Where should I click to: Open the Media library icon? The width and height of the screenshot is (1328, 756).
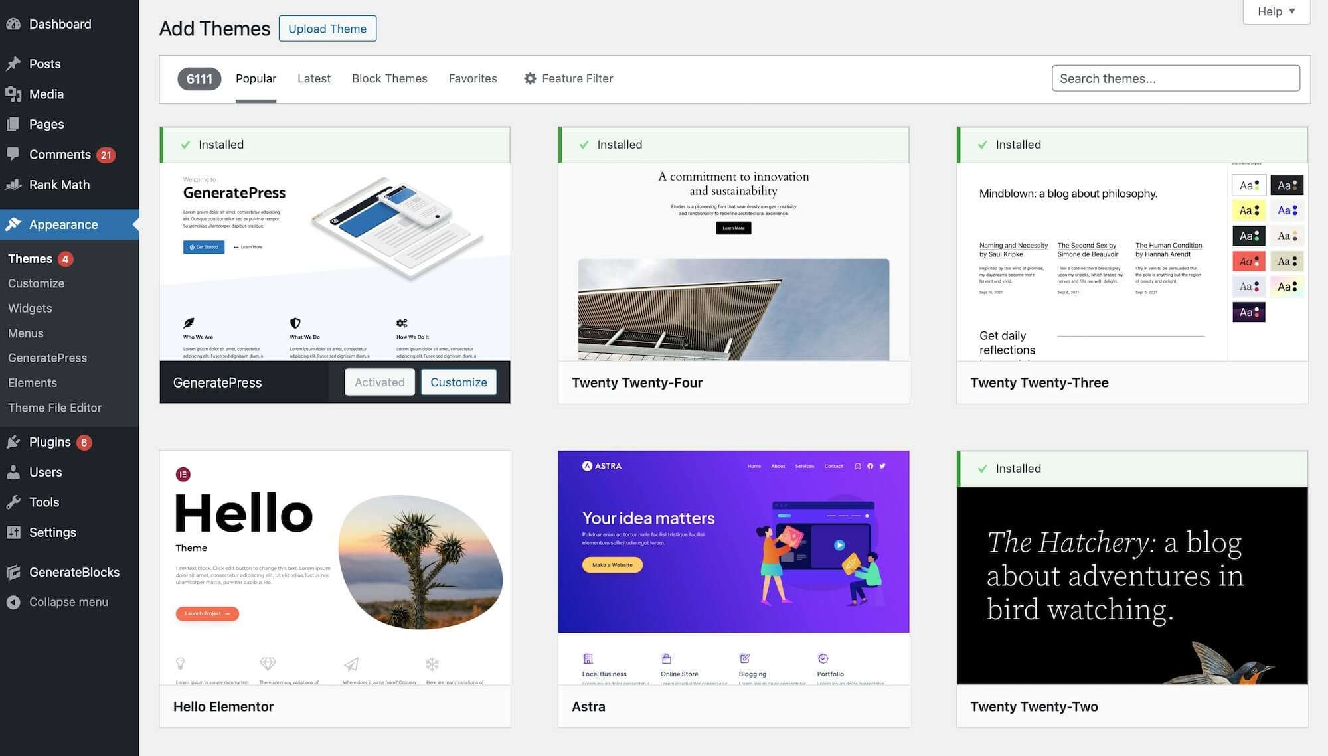[14, 94]
